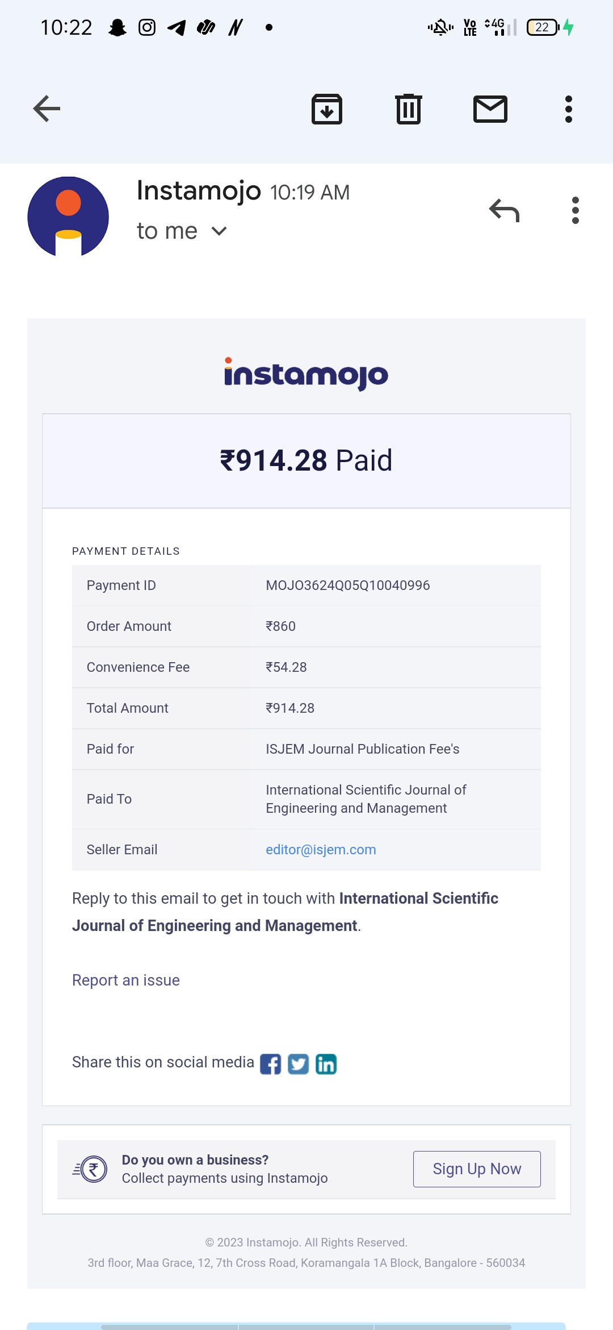Share on Twitter
The width and height of the screenshot is (613, 1330).
pos(298,1064)
